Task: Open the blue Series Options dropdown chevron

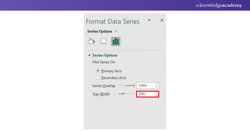Action: pyautogui.click(x=116, y=31)
